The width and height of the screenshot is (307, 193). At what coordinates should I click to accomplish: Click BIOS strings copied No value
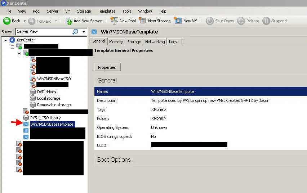point(153,136)
